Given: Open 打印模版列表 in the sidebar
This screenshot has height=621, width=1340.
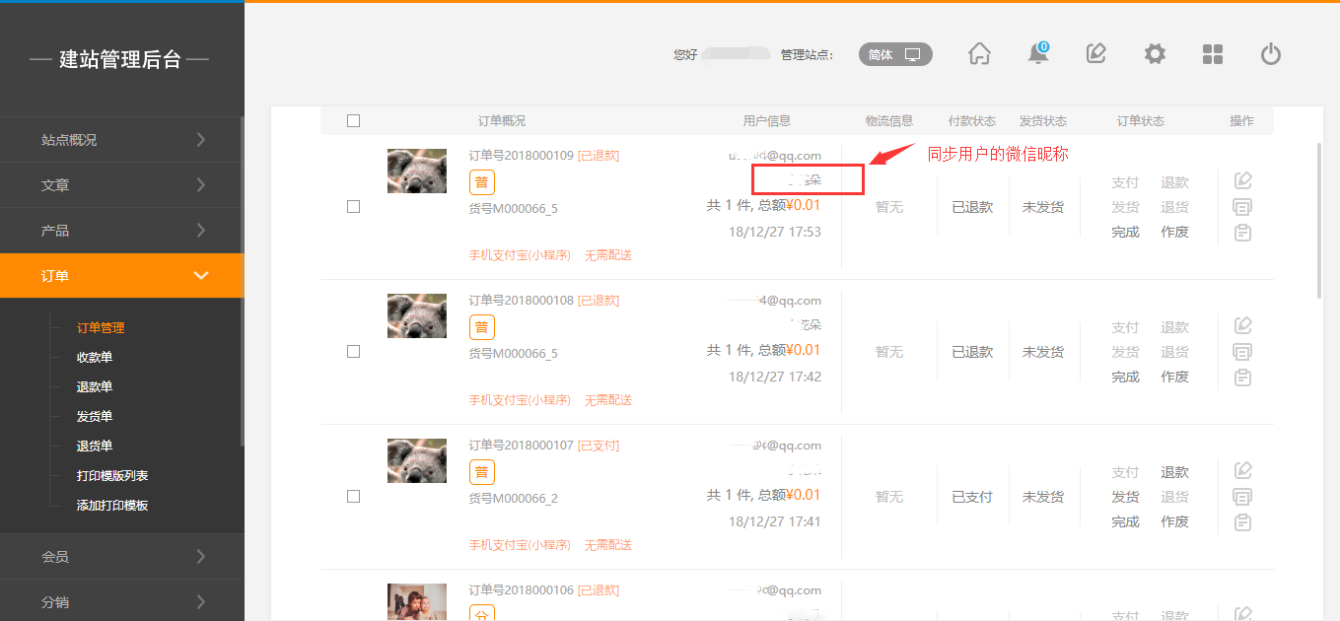Looking at the screenshot, I should pos(112,476).
